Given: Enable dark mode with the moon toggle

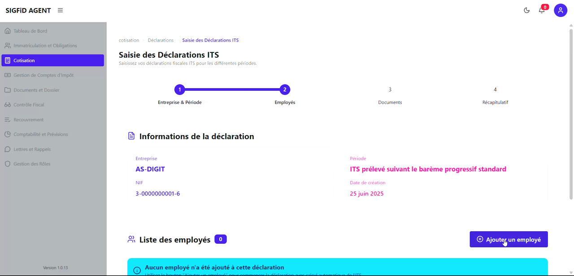Looking at the screenshot, I should click(526, 10).
